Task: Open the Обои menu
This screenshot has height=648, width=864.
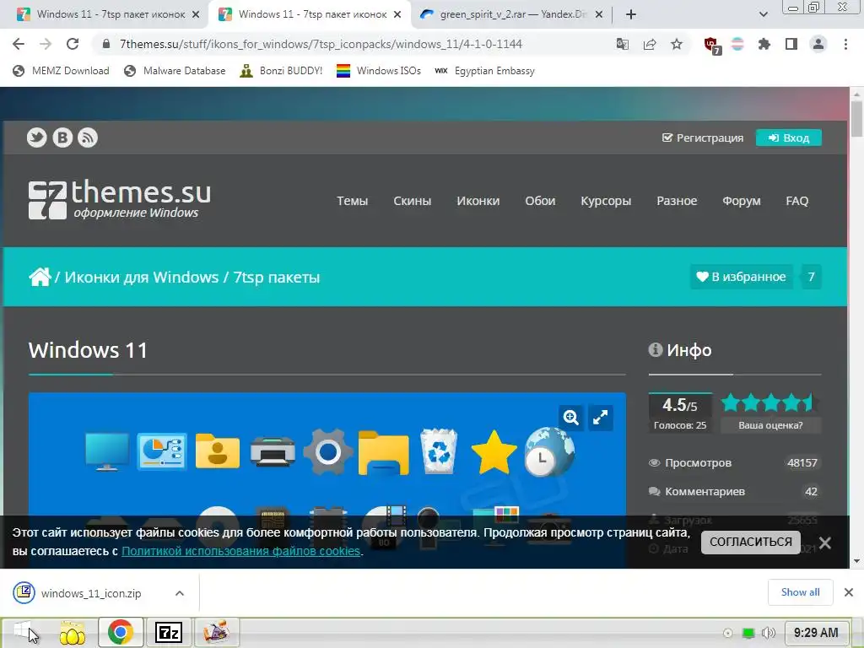Action: [540, 201]
